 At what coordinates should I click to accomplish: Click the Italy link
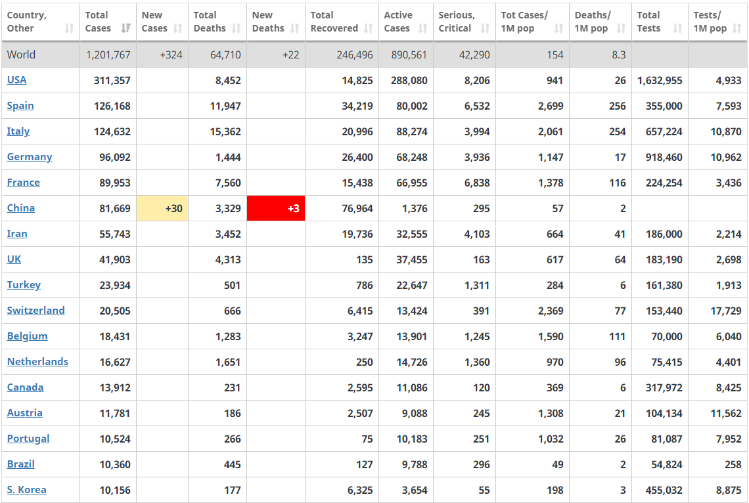coord(18,131)
